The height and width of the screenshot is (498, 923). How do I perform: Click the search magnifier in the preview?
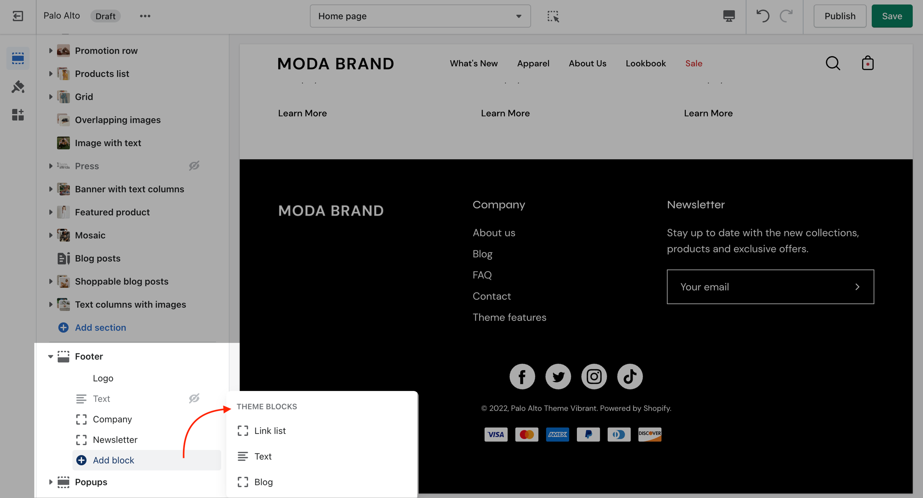[833, 63]
